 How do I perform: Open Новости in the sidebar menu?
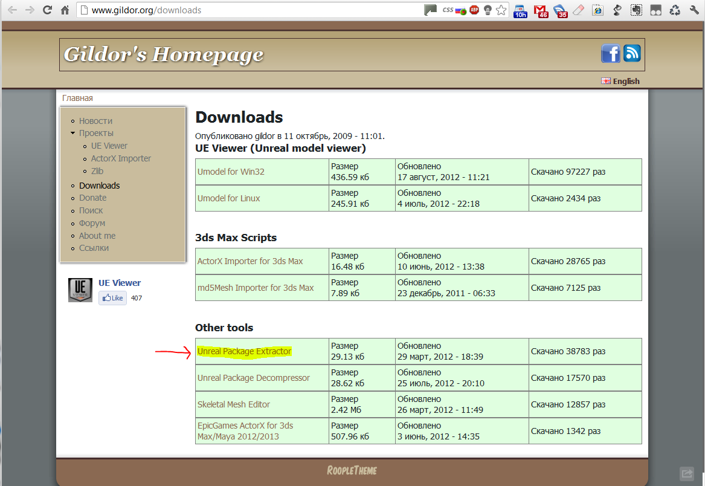pos(96,121)
